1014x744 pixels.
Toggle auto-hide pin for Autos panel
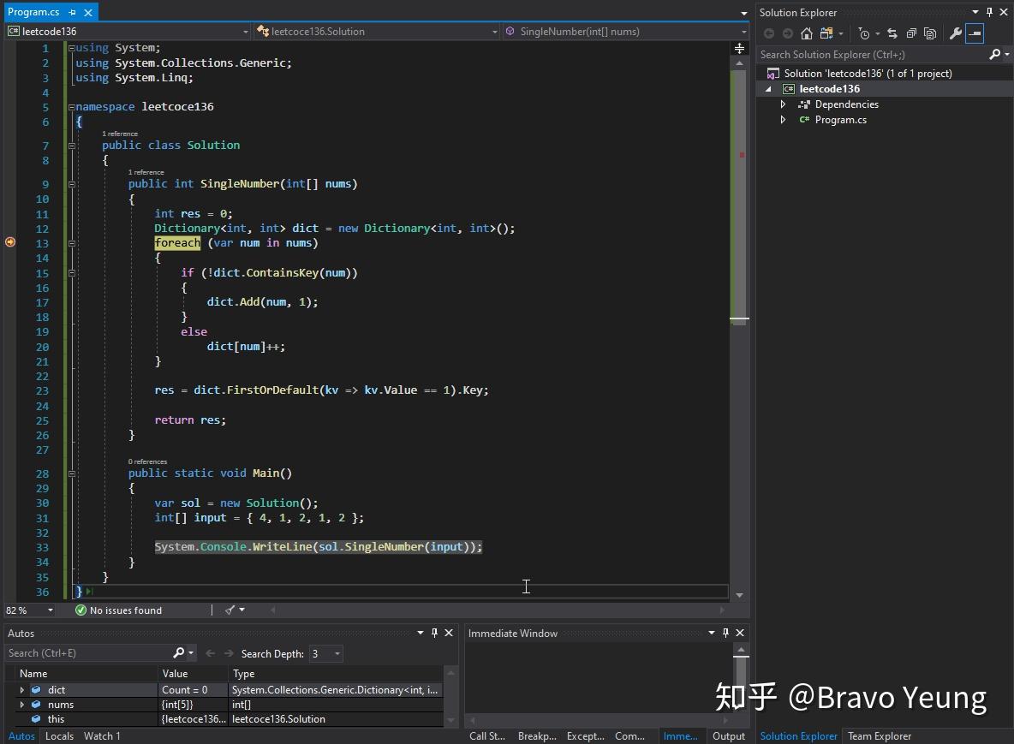tap(434, 633)
